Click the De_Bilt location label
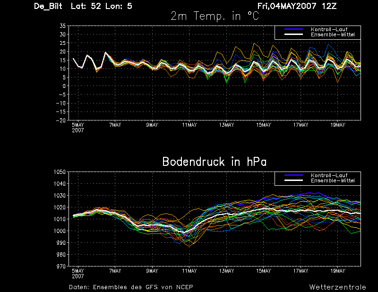This screenshot has width=378, height=292. (x=48, y=6)
